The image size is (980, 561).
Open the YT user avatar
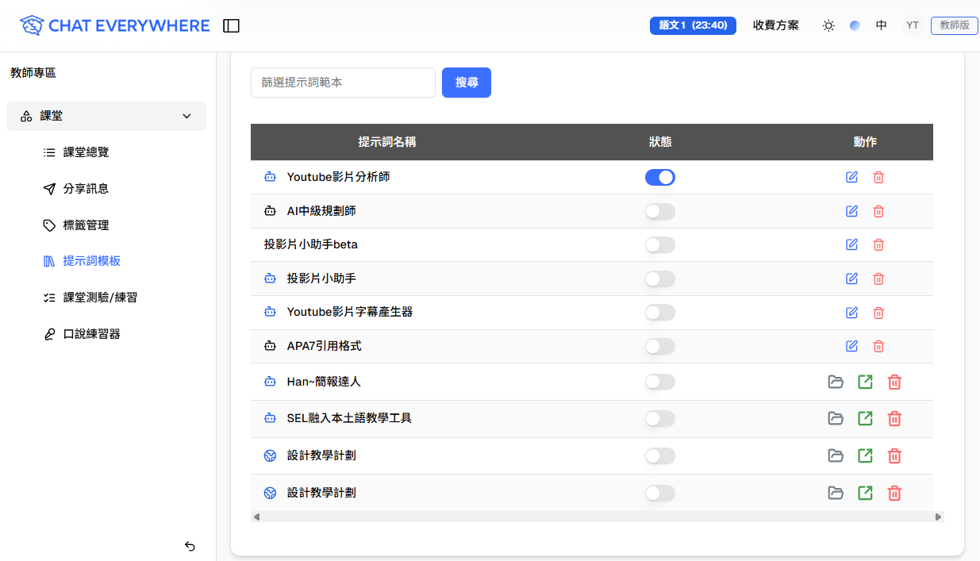(x=913, y=25)
